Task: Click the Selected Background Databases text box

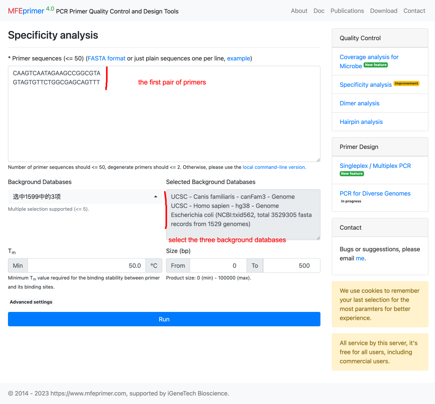Action: (x=243, y=215)
